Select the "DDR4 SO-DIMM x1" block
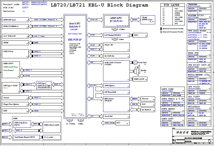 15,26
